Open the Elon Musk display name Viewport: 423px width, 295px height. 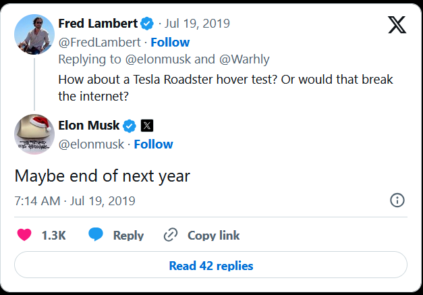click(x=89, y=126)
